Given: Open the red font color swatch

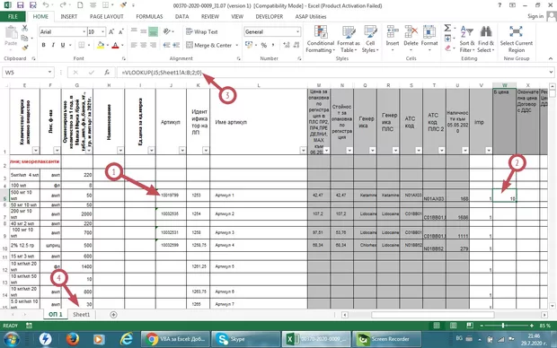Looking at the screenshot, I should click(x=115, y=46).
